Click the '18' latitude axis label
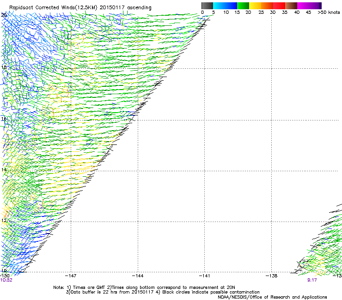This screenshot has width=342, height=300. [x=4, y=67]
